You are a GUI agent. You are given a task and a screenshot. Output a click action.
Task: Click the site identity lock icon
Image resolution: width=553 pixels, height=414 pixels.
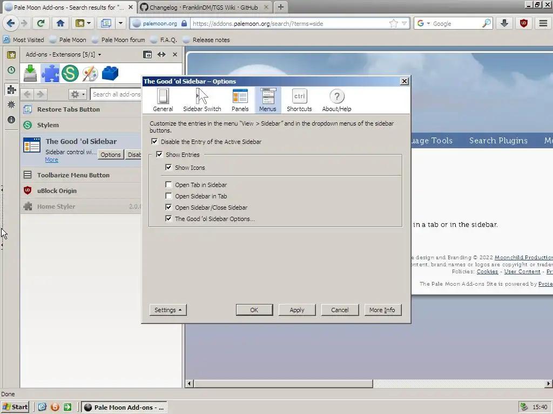click(x=184, y=24)
